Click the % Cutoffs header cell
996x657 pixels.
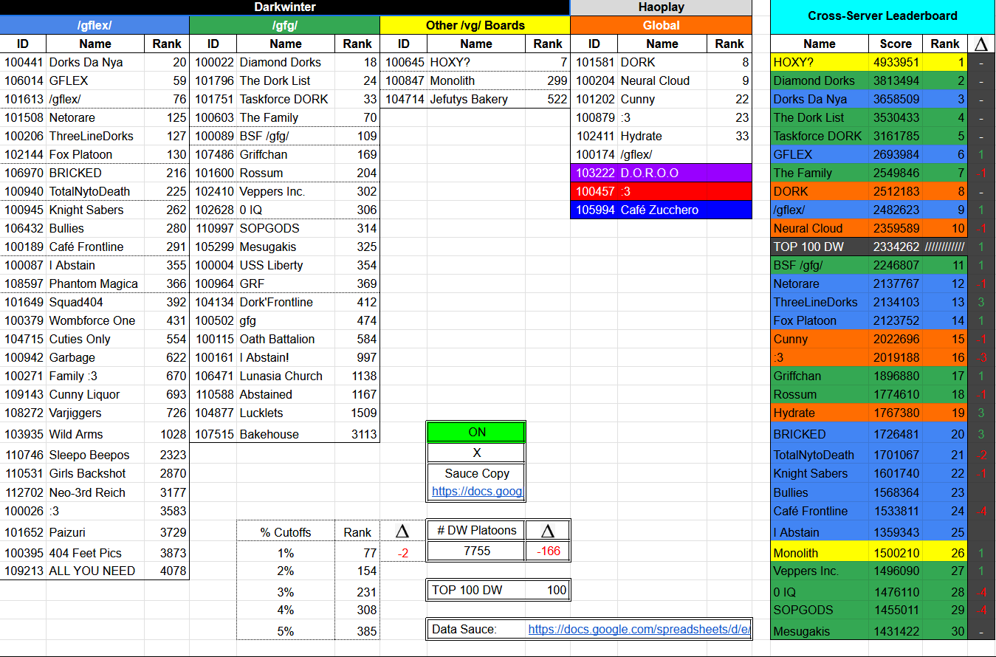tap(285, 532)
